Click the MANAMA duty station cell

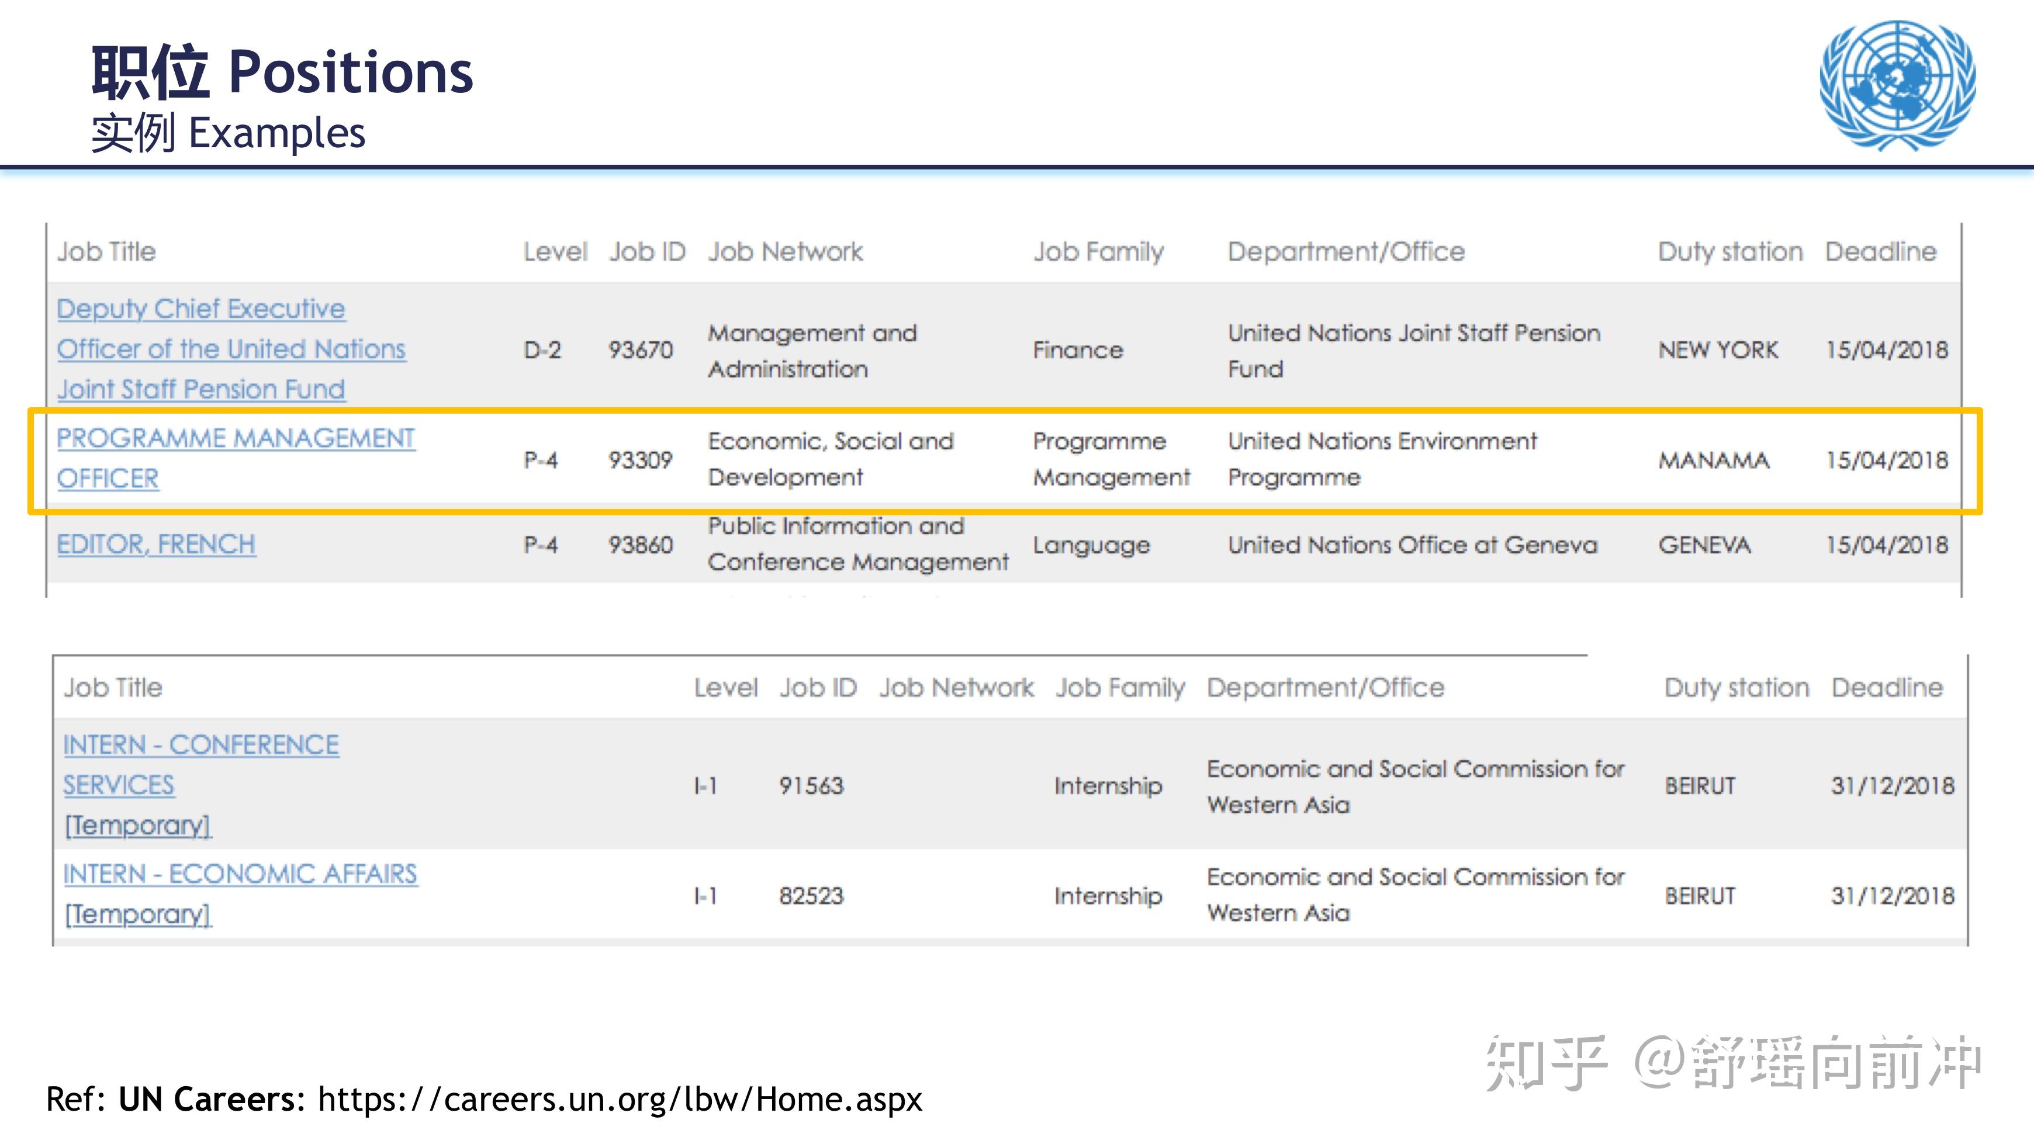coord(1714,459)
